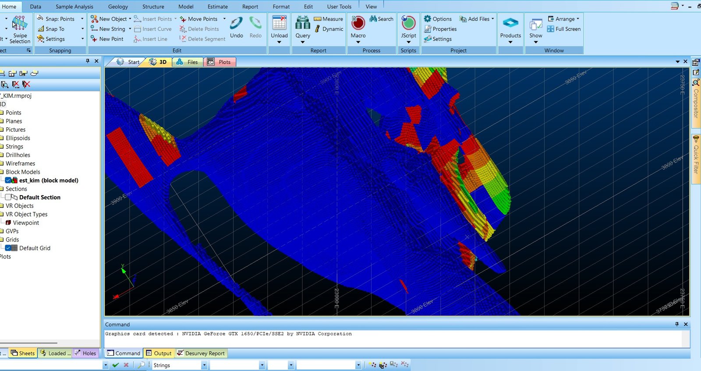
Task: Switch to Full Screen
Action: [564, 29]
